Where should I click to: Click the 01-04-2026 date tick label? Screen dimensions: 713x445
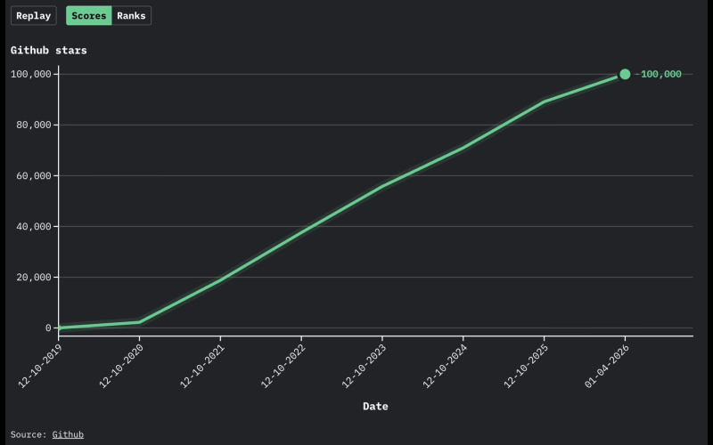pos(606,366)
